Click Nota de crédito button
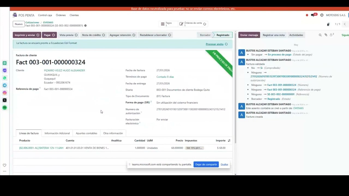The image size is (349, 196). (x=94, y=35)
